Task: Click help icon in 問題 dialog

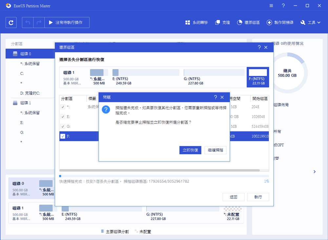Action: click(x=215, y=97)
